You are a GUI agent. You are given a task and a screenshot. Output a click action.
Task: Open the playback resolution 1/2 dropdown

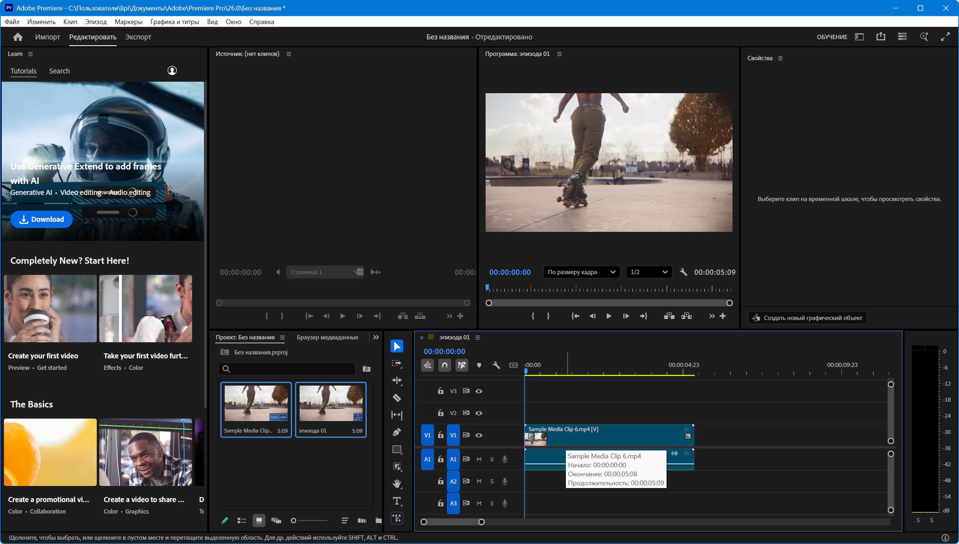click(x=649, y=272)
